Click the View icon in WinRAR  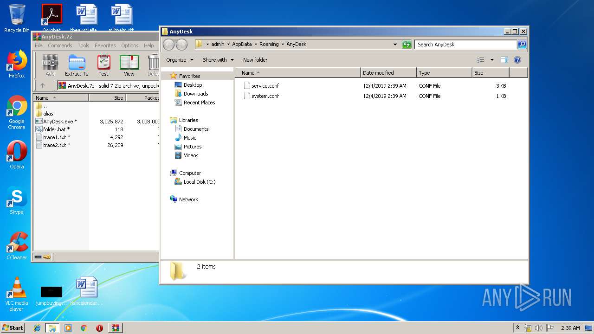[x=129, y=65]
